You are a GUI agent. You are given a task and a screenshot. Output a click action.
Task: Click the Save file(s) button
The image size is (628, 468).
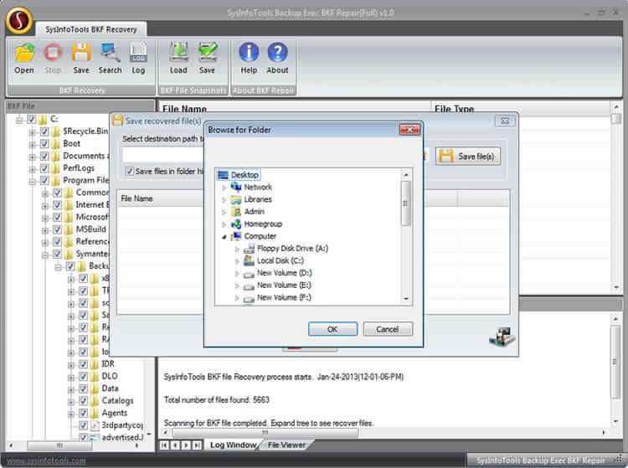tap(468, 156)
